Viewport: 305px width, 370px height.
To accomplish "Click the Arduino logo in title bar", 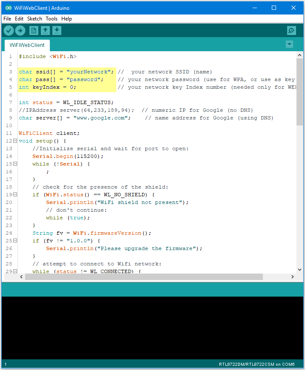I will pyautogui.click(x=9, y=8).
